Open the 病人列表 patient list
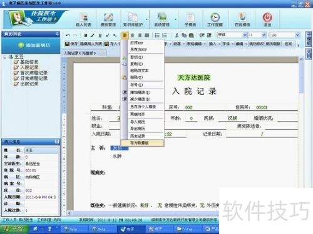Screen dimensions: 313x234 [x=83, y=19]
